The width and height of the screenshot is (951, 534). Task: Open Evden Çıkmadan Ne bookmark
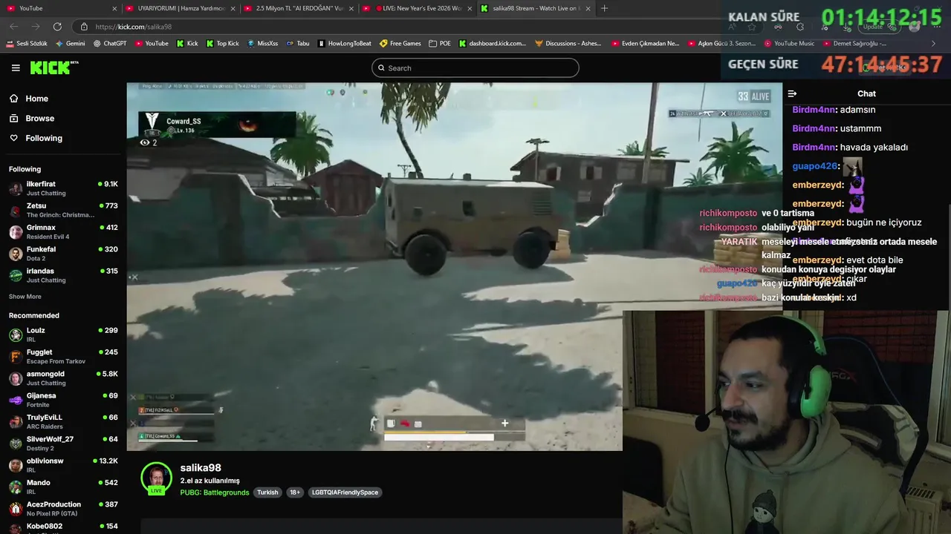tap(646, 44)
